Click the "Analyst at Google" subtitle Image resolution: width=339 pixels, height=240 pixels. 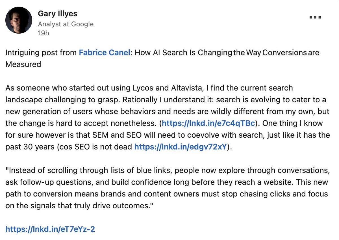point(66,24)
